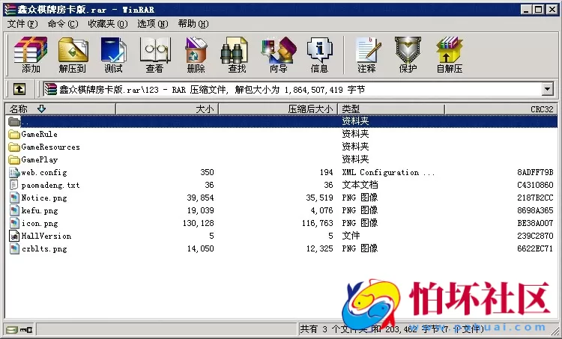Click the GameResources folder icon
The image size is (562, 339).
tap(14, 147)
